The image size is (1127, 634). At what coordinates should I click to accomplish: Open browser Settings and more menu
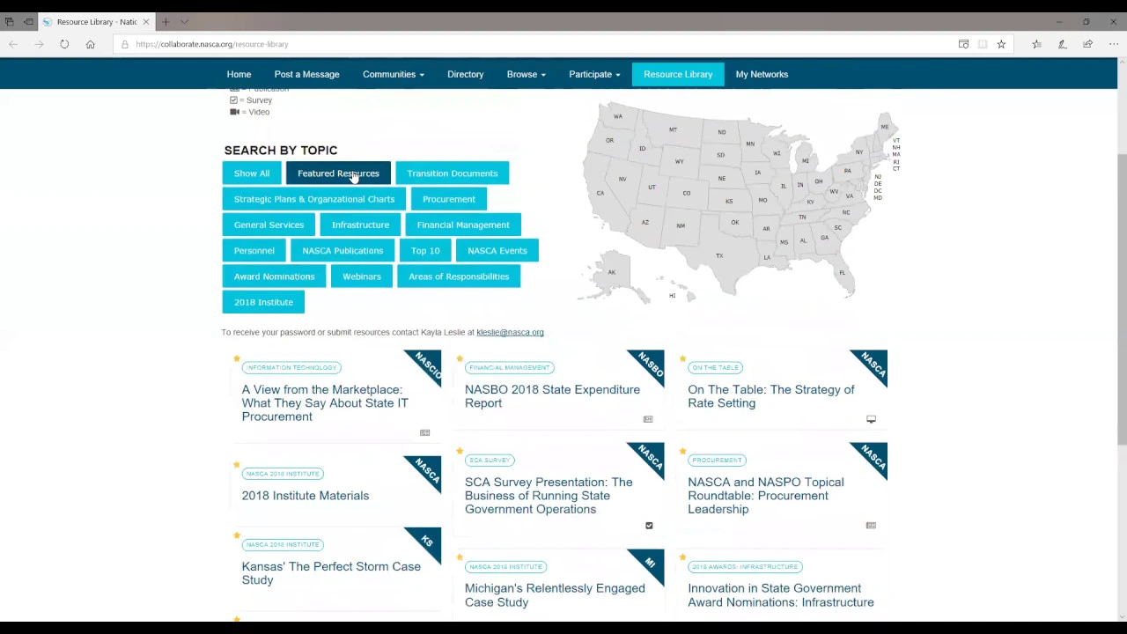click(x=1114, y=44)
